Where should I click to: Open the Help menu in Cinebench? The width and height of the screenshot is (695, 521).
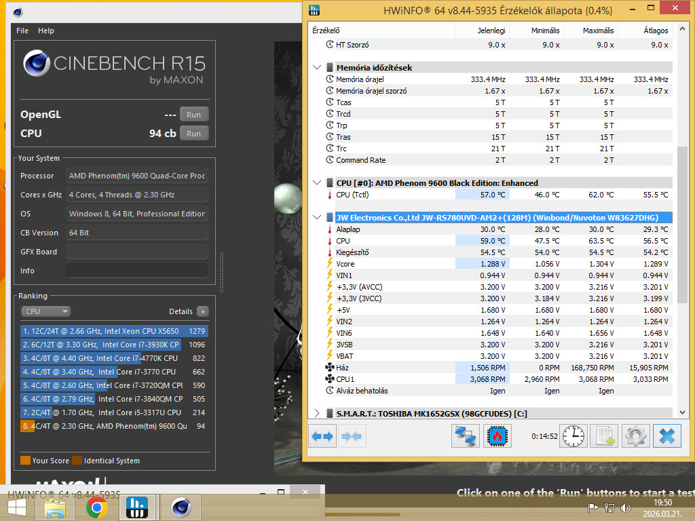[x=46, y=31]
